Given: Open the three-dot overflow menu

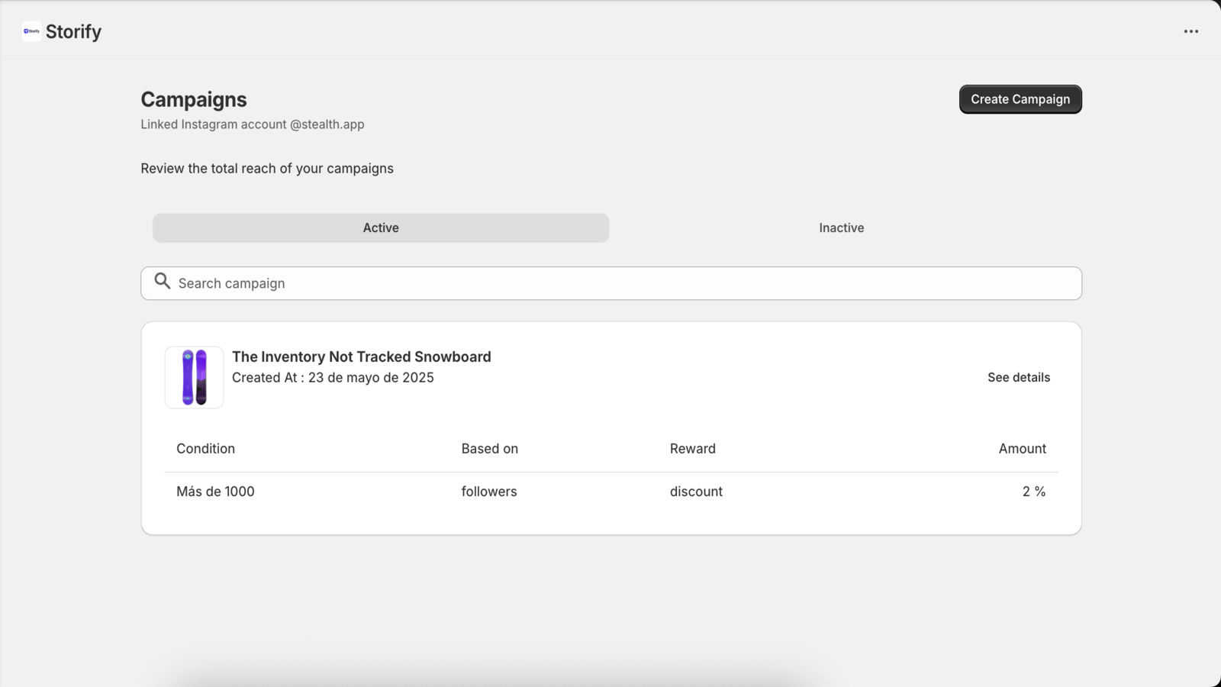Looking at the screenshot, I should (1190, 31).
